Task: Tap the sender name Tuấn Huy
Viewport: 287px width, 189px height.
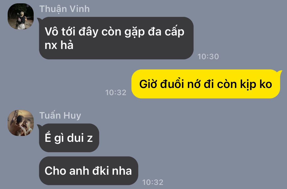Action: click(x=60, y=116)
